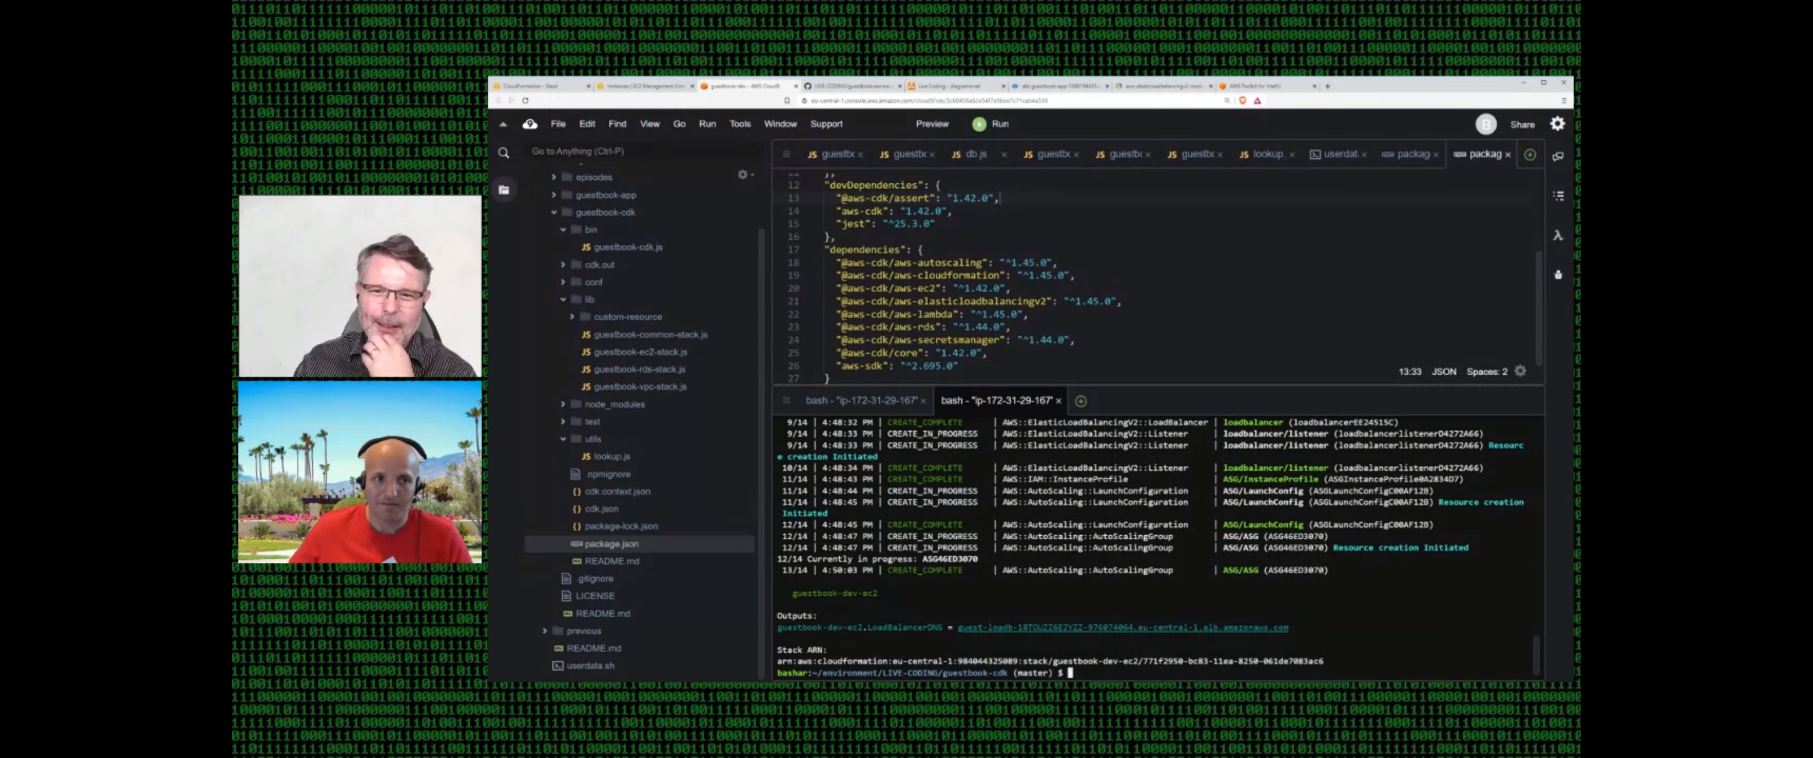Open the Tools menu
Viewport: 1813px width, 758px height.
(739, 124)
